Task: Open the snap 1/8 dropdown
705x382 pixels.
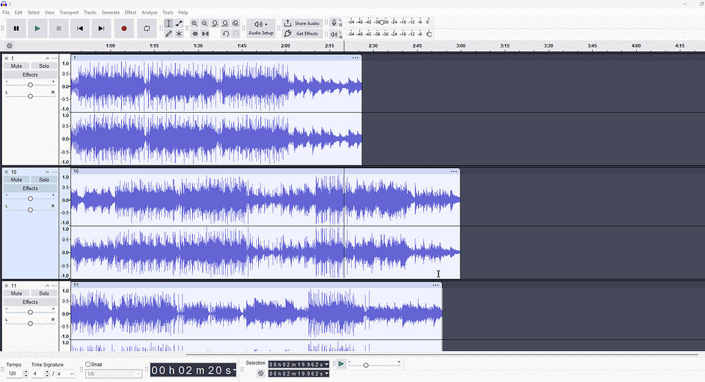Action: [x=114, y=374]
